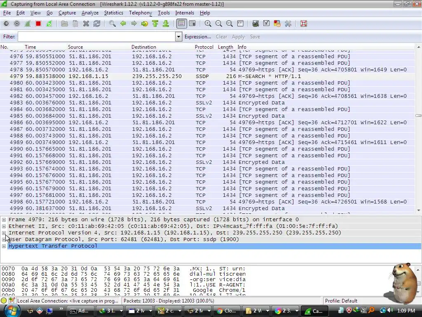Toggle packet list colorization
This screenshot has width=422, height=317.
[181, 24]
